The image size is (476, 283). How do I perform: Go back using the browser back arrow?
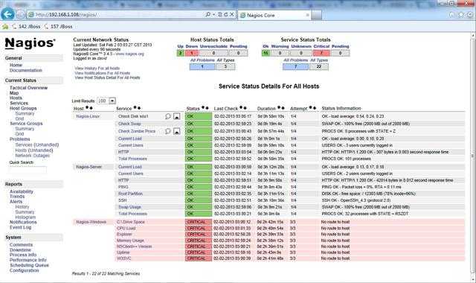[7, 14]
